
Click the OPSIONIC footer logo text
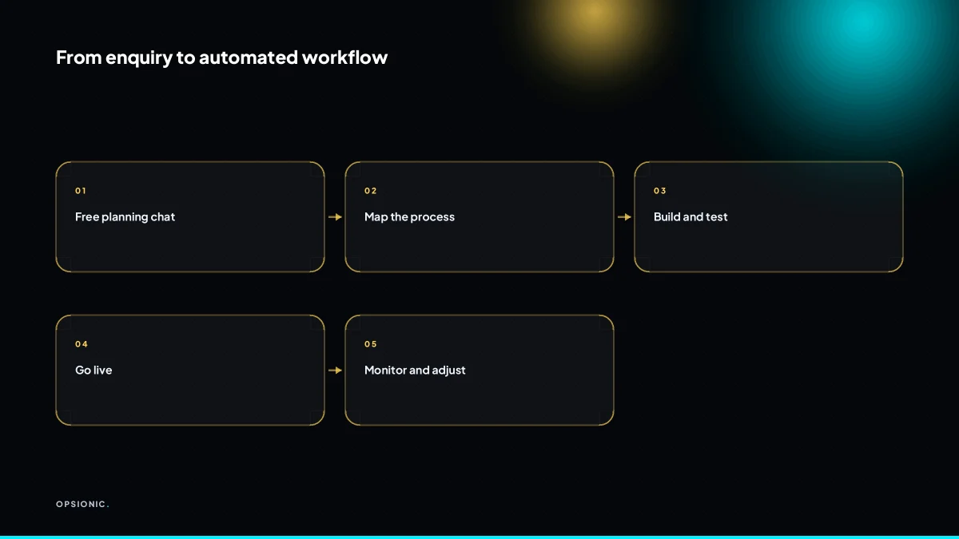pyautogui.click(x=82, y=504)
